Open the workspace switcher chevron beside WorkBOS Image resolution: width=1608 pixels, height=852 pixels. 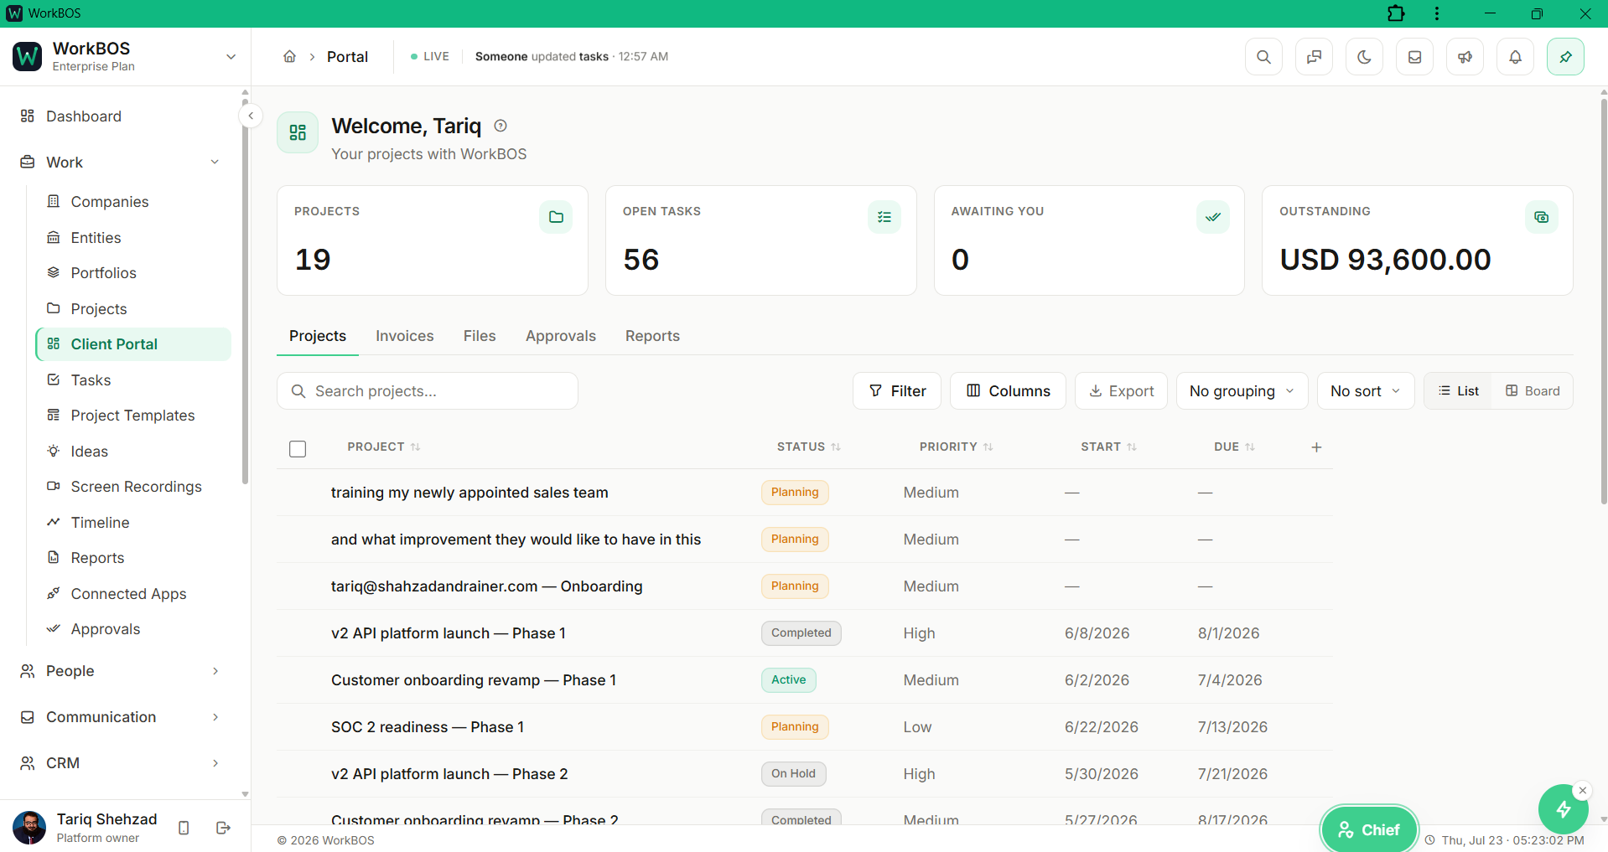point(231,57)
